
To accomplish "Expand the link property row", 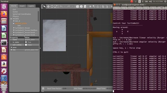I will click(11, 50).
